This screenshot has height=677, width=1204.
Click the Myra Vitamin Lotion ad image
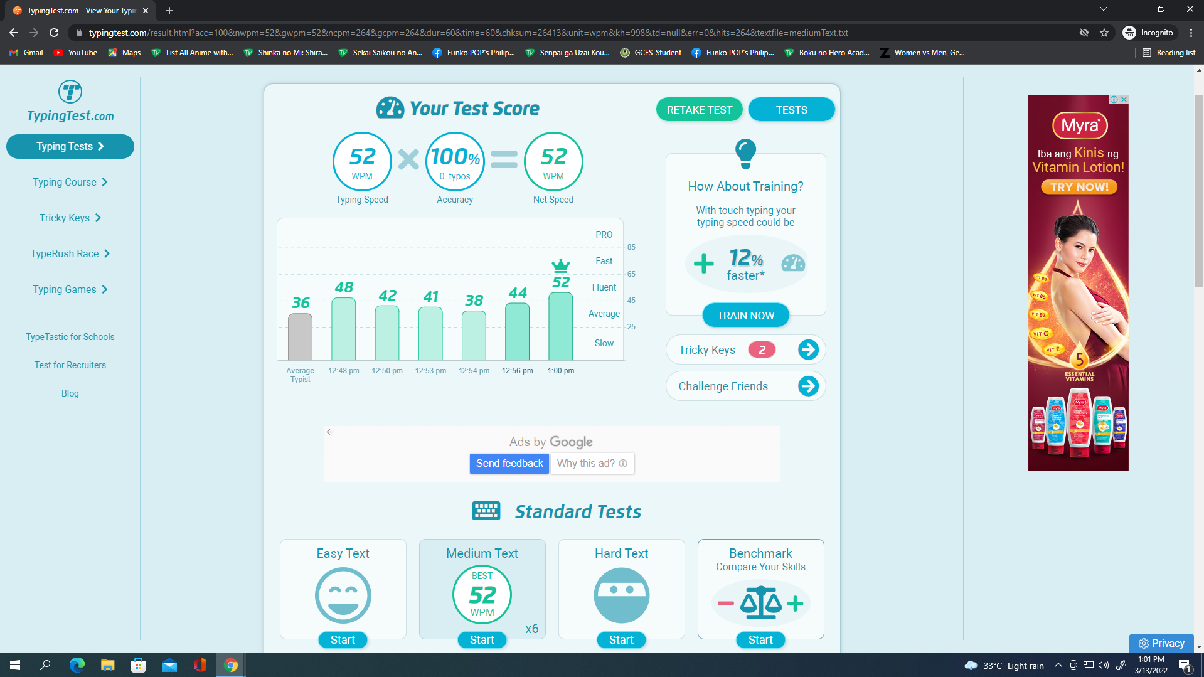point(1078,283)
